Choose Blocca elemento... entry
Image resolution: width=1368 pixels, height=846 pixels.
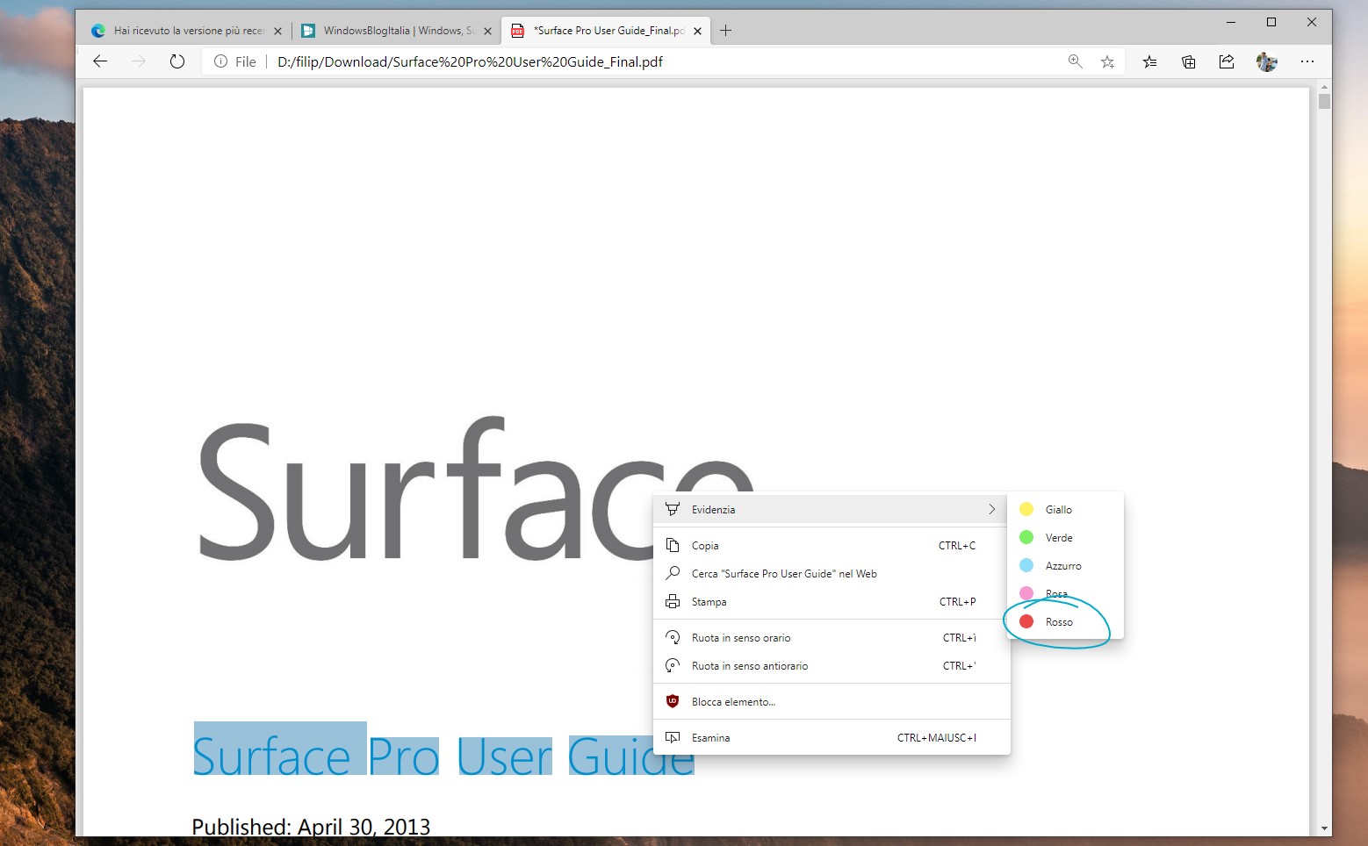832,701
